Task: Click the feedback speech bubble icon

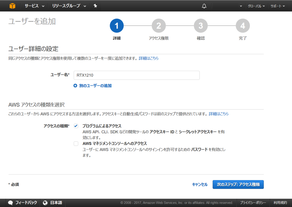Action: click(x=11, y=203)
